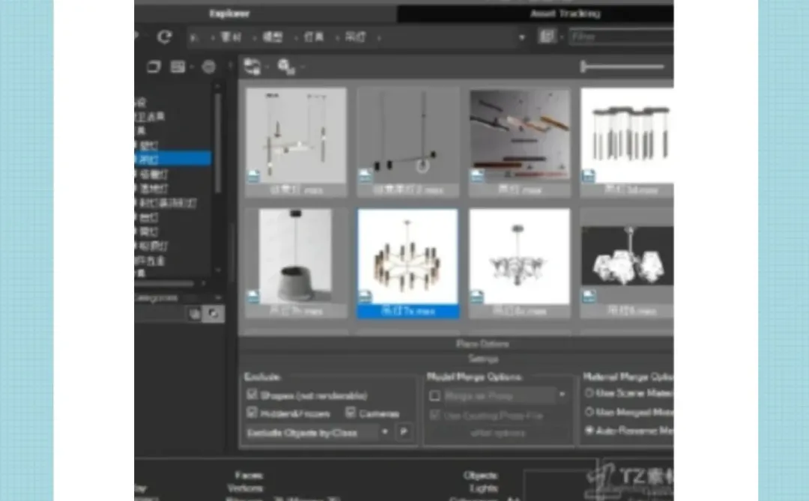Viewport: 809px width, 501px height.
Task: Click the list-layout icon above the folder tree
Action: click(x=178, y=67)
